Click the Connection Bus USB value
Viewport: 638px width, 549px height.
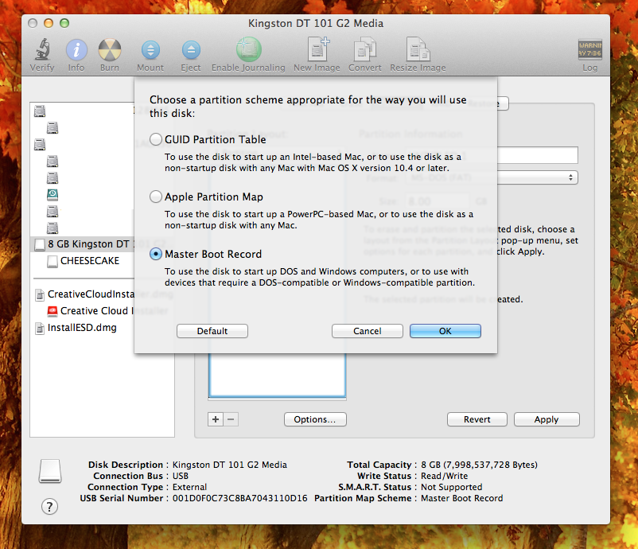[x=181, y=476]
